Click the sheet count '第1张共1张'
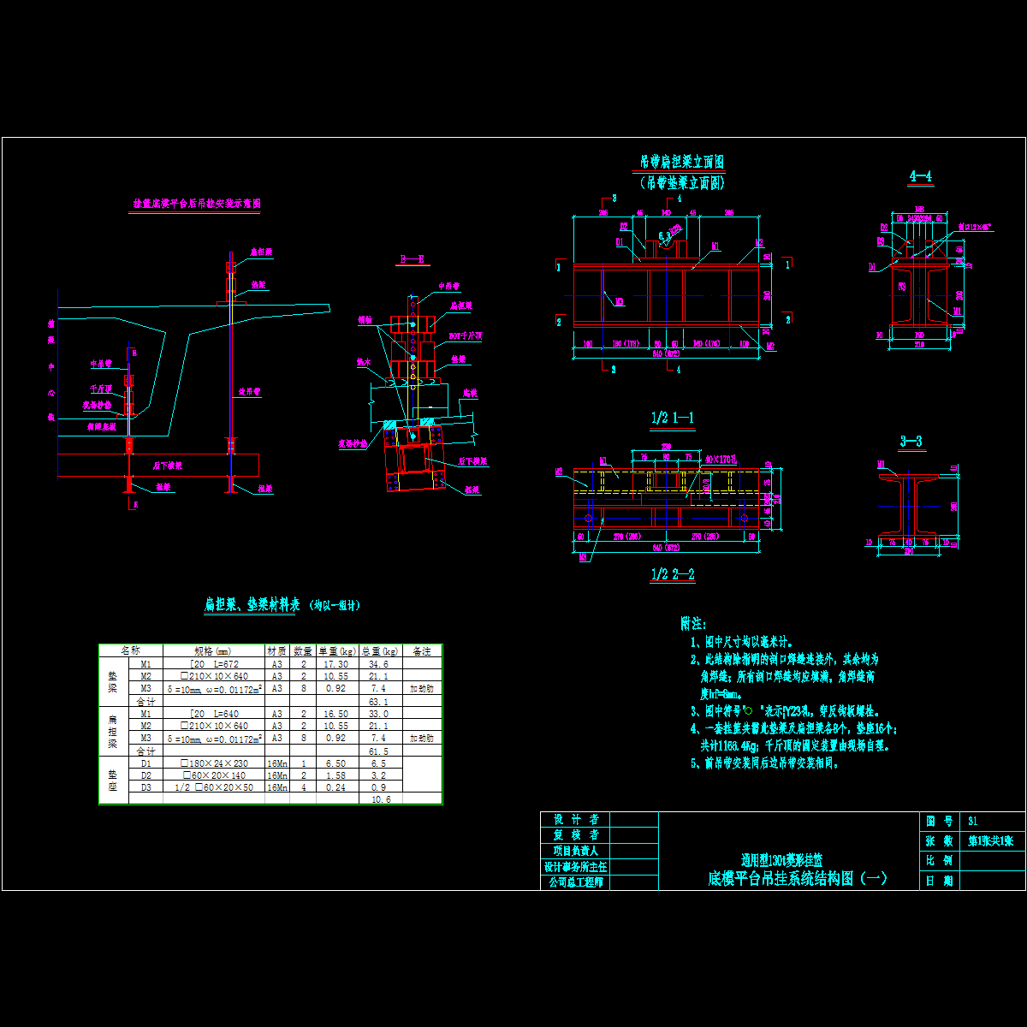This screenshot has height=1027, width=1027. 990,840
